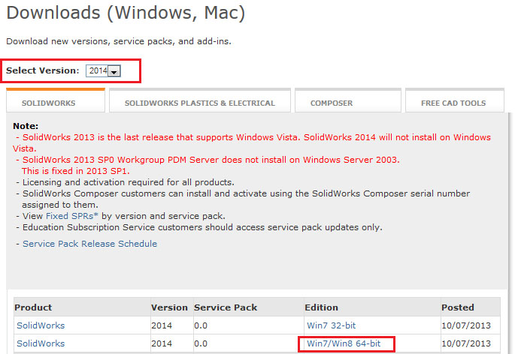
Task: Go to the FREE CAD TOOLS tab
Action: [453, 103]
